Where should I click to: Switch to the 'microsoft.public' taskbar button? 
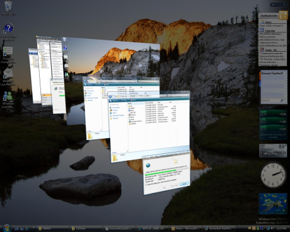(x=119, y=228)
